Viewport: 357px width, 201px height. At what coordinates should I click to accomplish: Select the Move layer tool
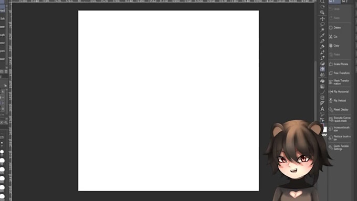322,18
